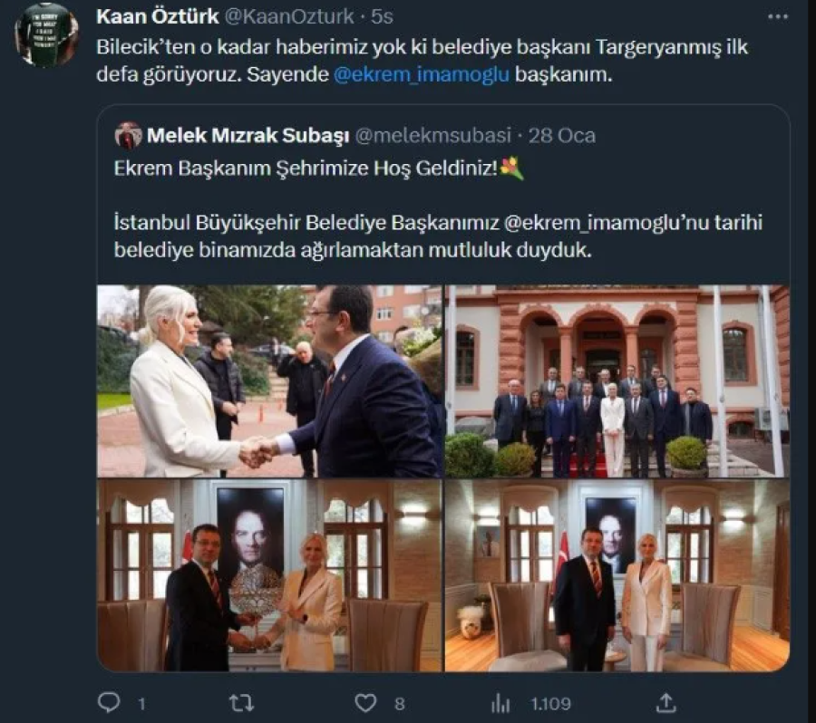Image resolution: width=816 pixels, height=723 pixels.
Task: Click the share upload icon
Action: [x=666, y=702]
